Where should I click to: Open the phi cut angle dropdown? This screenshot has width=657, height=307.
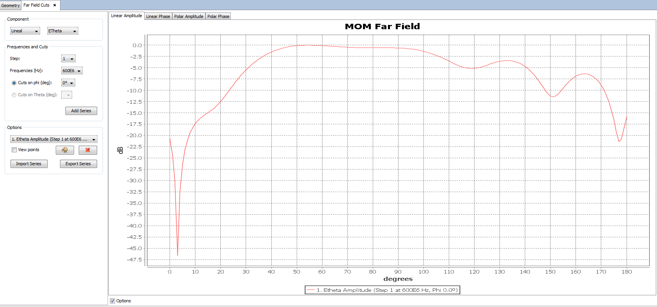click(x=68, y=83)
